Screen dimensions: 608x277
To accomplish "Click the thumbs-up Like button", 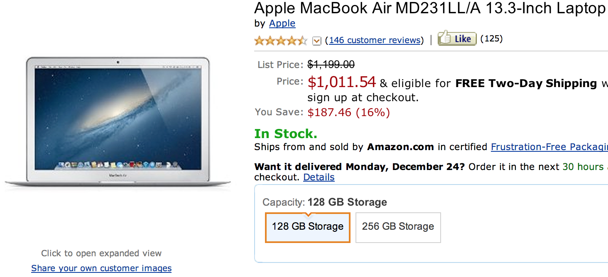I will (x=457, y=39).
